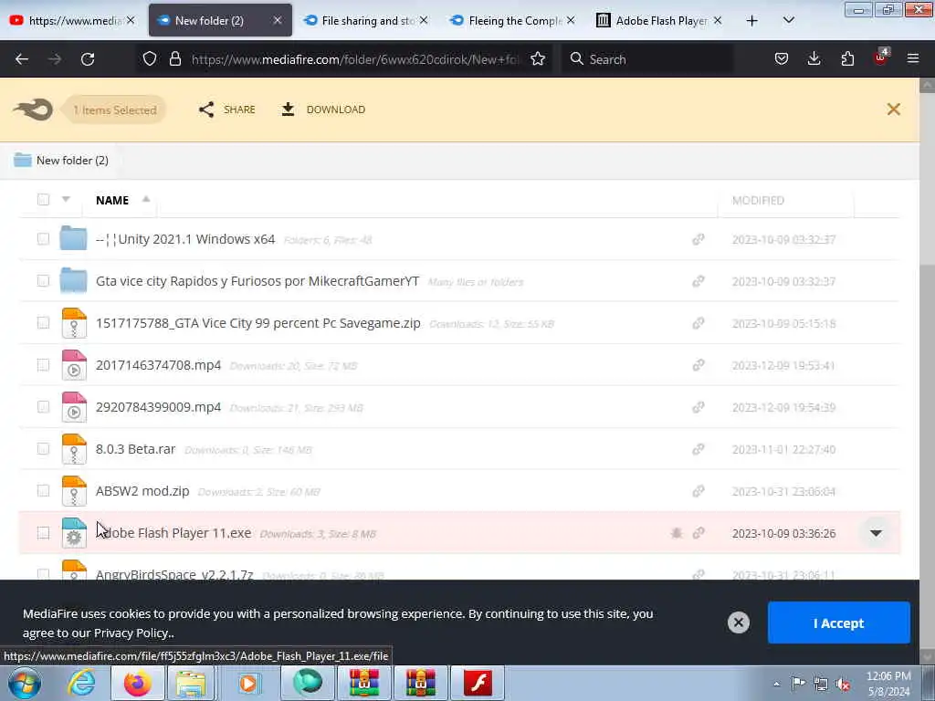Click the 2920784399009.mp4 video file icon
The height and width of the screenshot is (701, 935).
click(74, 407)
